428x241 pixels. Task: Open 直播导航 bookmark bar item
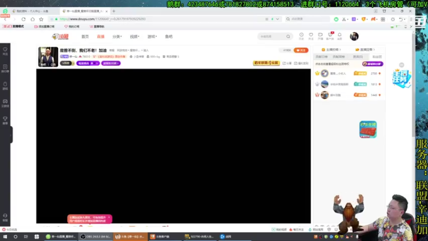(97, 26)
